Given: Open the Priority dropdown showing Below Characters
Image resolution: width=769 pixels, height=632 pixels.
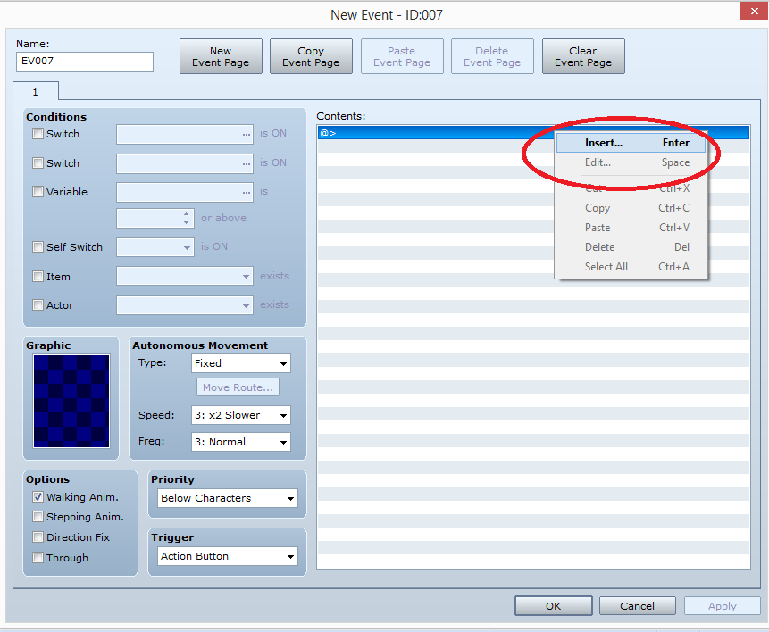Looking at the screenshot, I should (x=228, y=498).
